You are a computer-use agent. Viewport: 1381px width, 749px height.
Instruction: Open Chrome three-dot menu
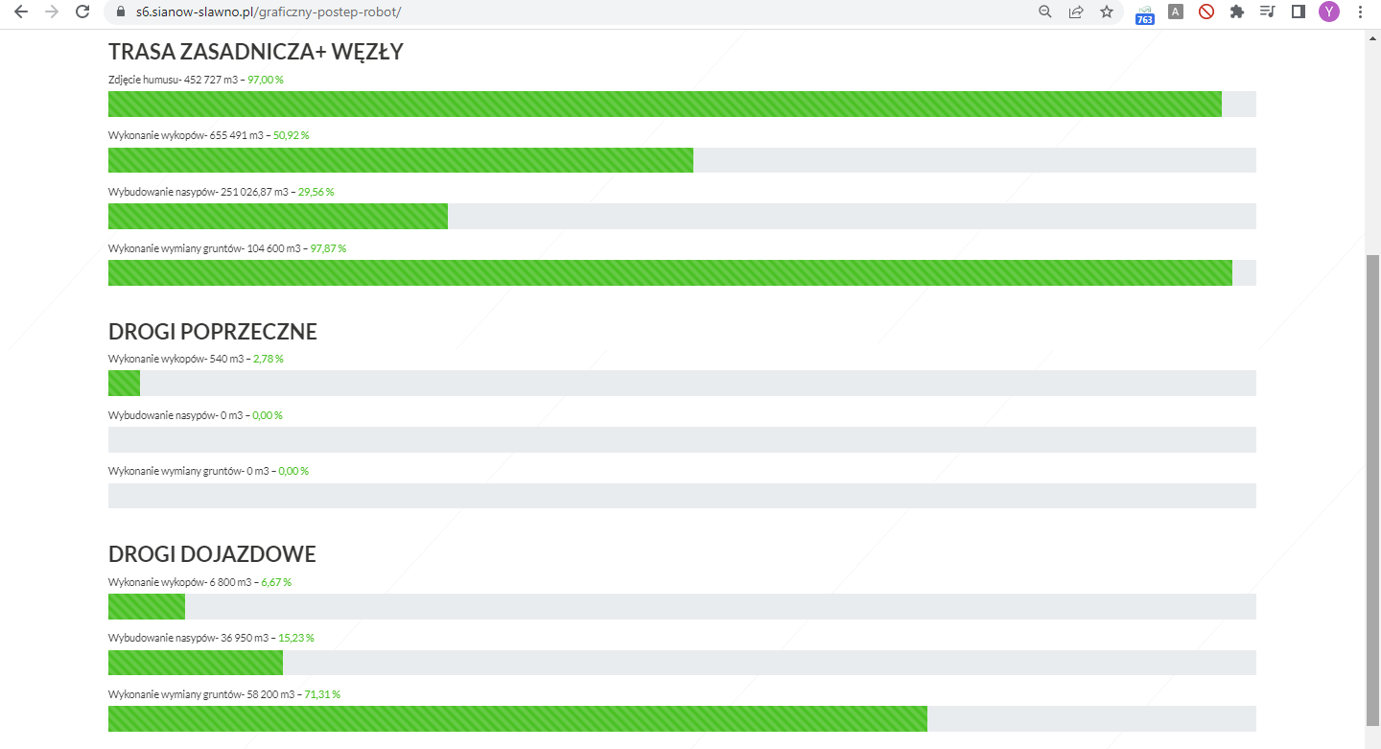(x=1360, y=12)
